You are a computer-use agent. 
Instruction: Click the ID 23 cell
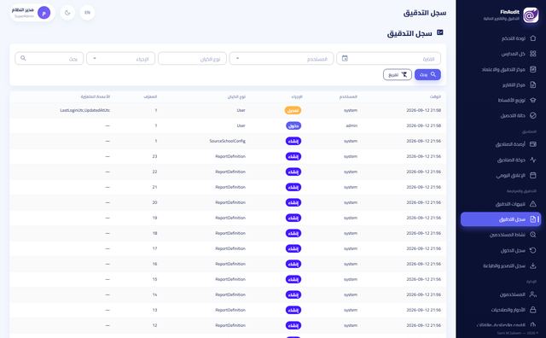click(154, 156)
